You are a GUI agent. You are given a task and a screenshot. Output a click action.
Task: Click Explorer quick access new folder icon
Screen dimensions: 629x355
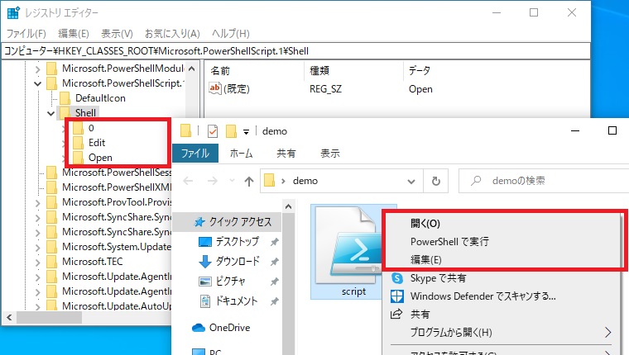click(231, 131)
